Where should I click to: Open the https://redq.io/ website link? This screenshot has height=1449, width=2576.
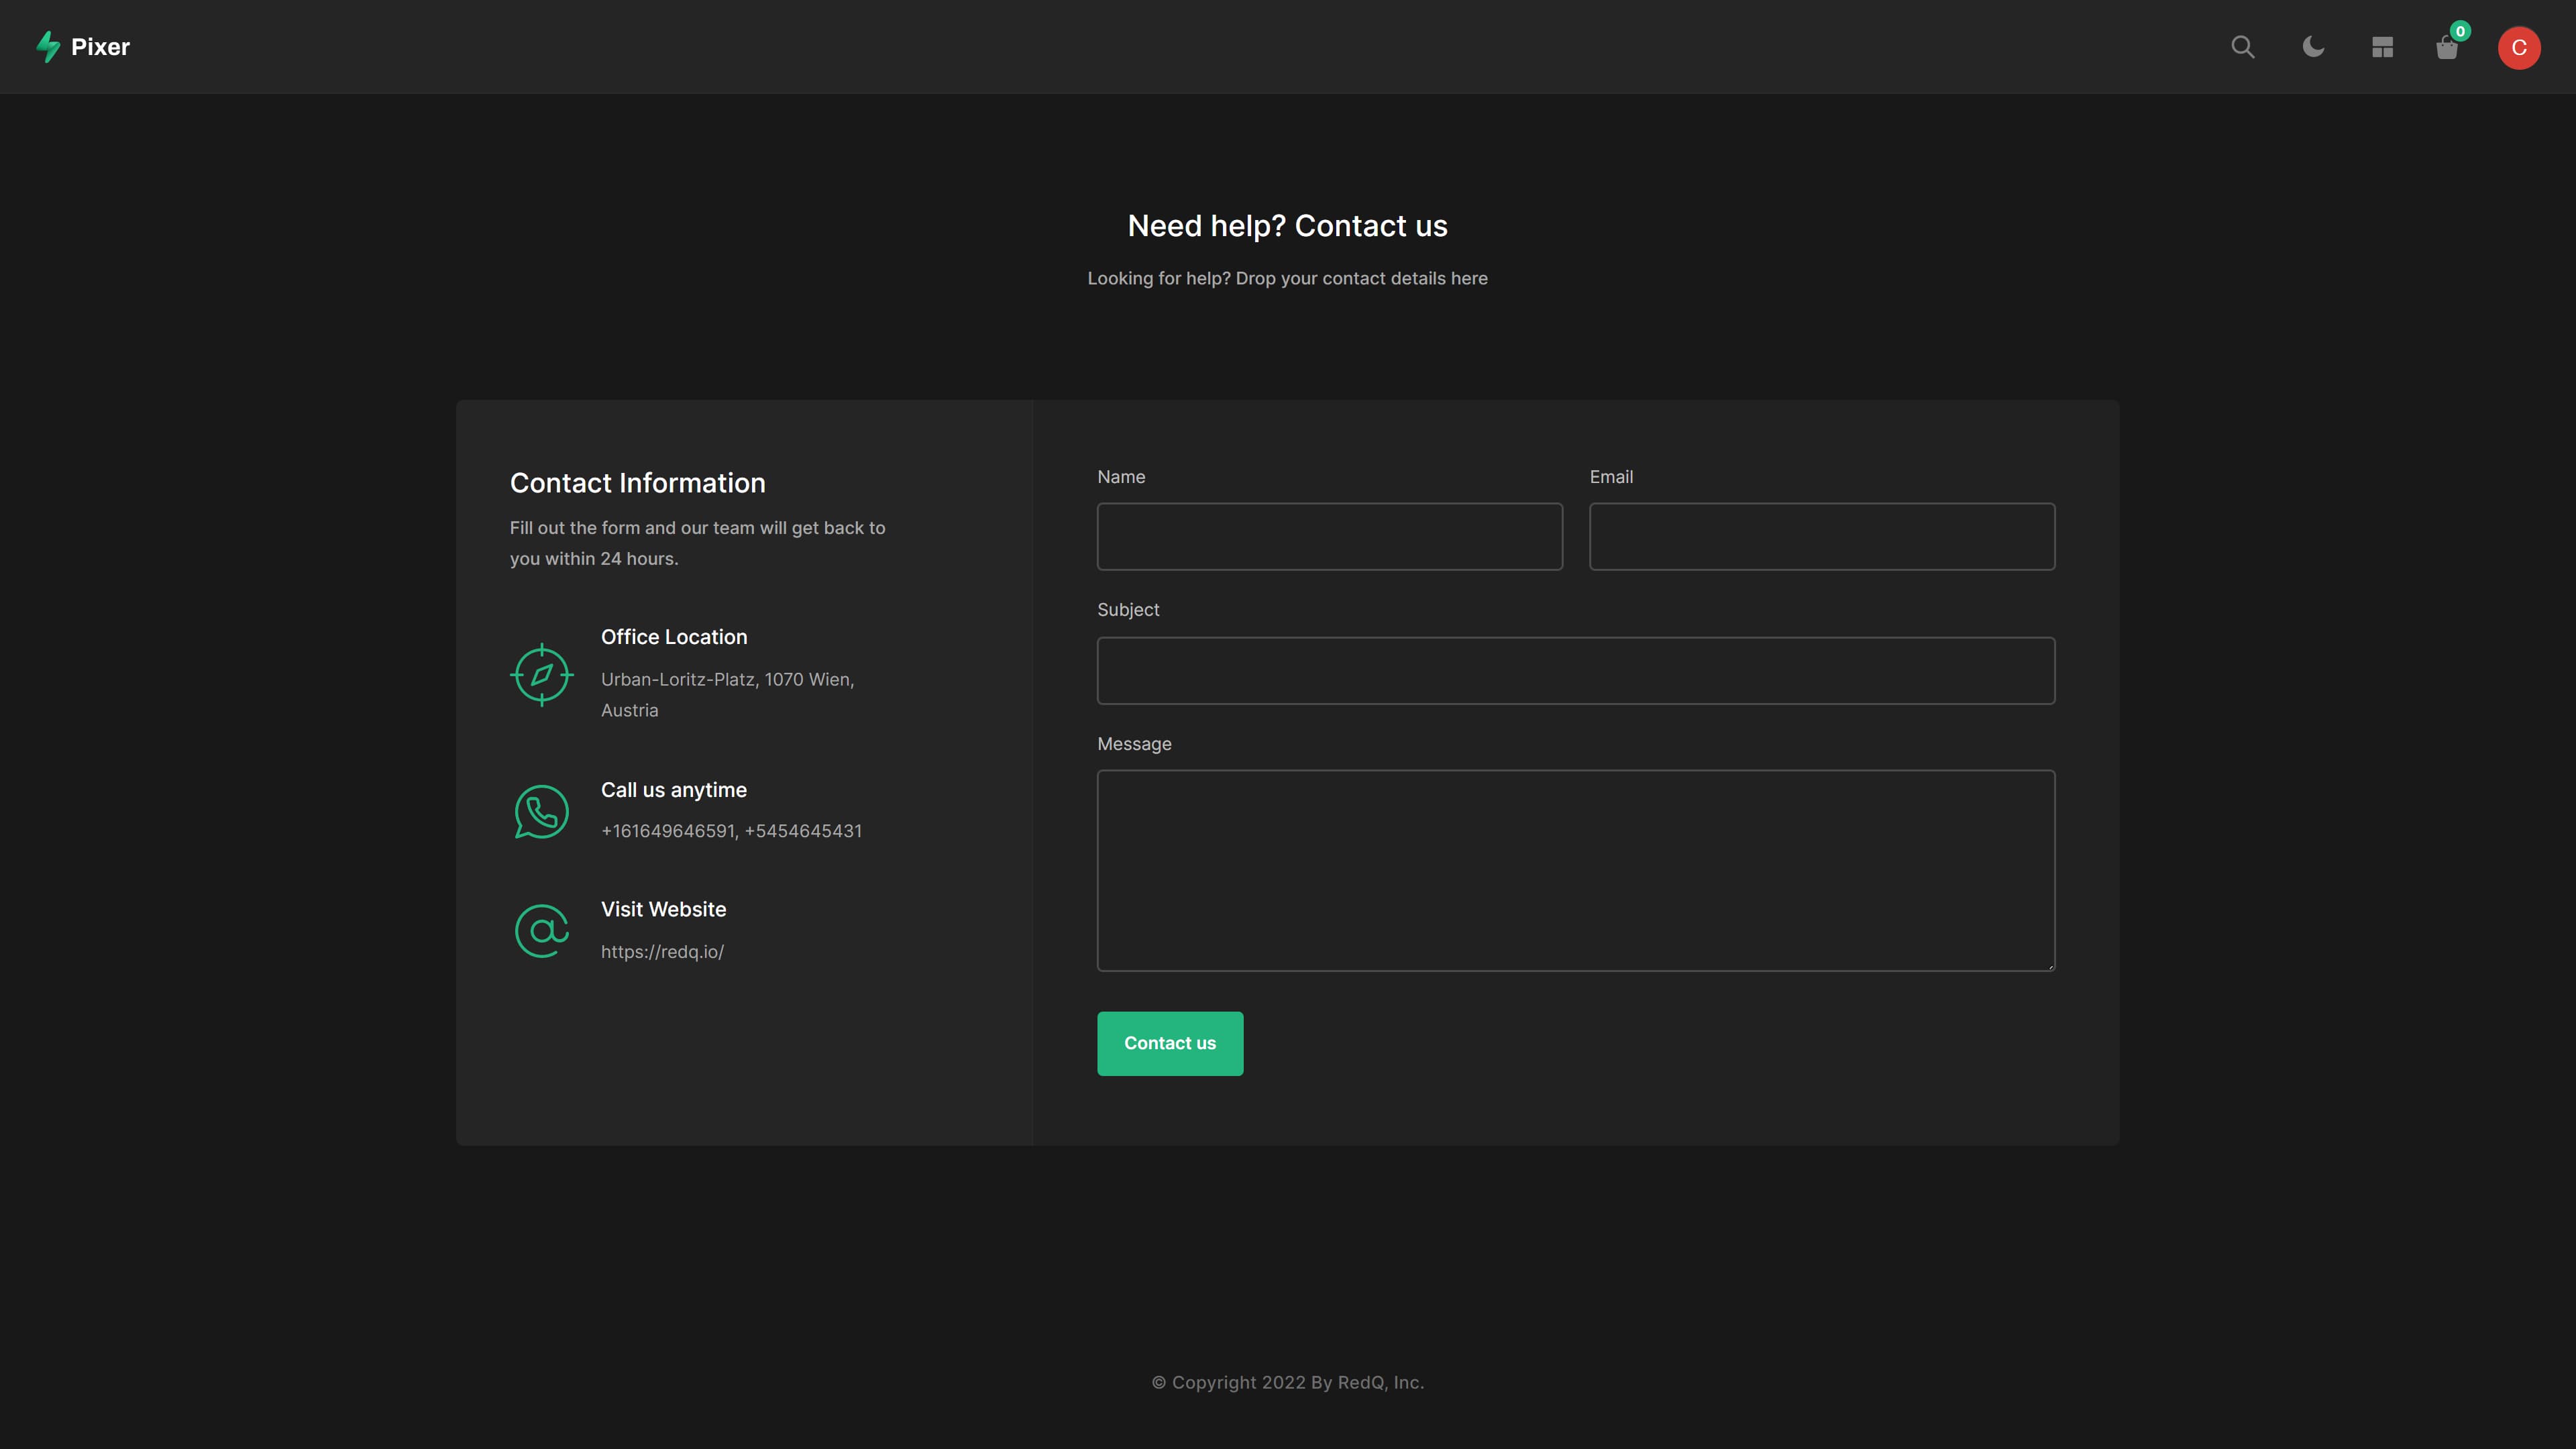click(662, 951)
